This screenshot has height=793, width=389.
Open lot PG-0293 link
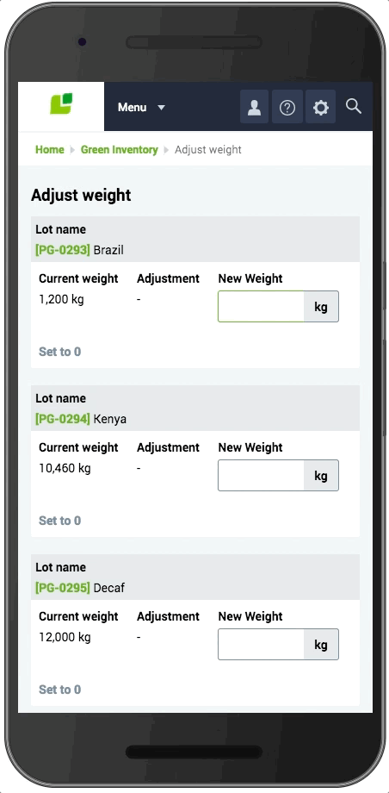pos(63,250)
